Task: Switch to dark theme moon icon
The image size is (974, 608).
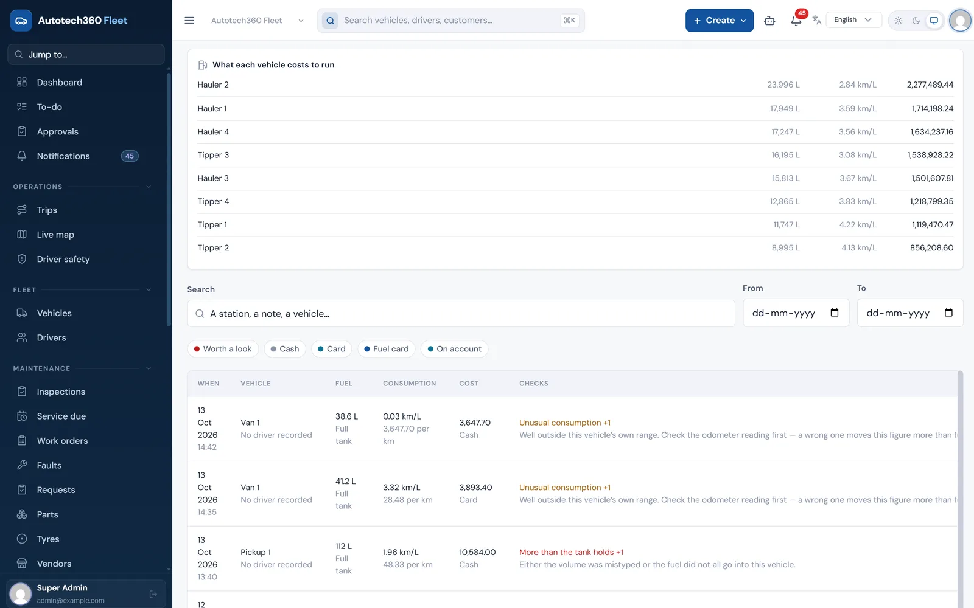Action: pos(916,21)
